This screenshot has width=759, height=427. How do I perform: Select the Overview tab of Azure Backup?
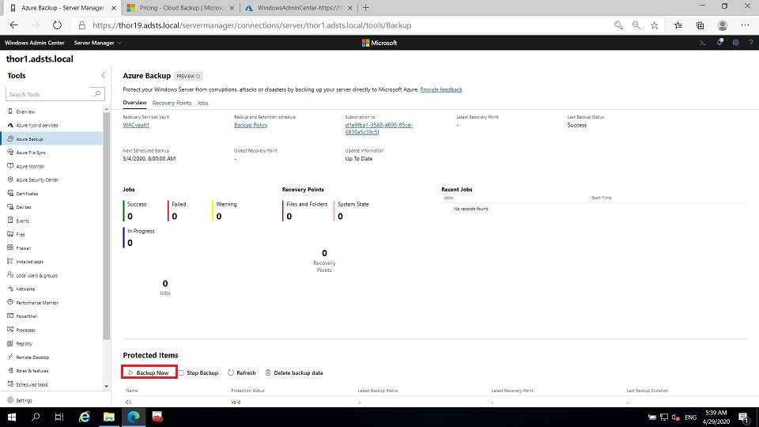click(134, 103)
